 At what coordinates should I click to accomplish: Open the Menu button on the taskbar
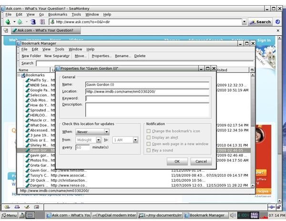pyautogui.click(x=9, y=216)
